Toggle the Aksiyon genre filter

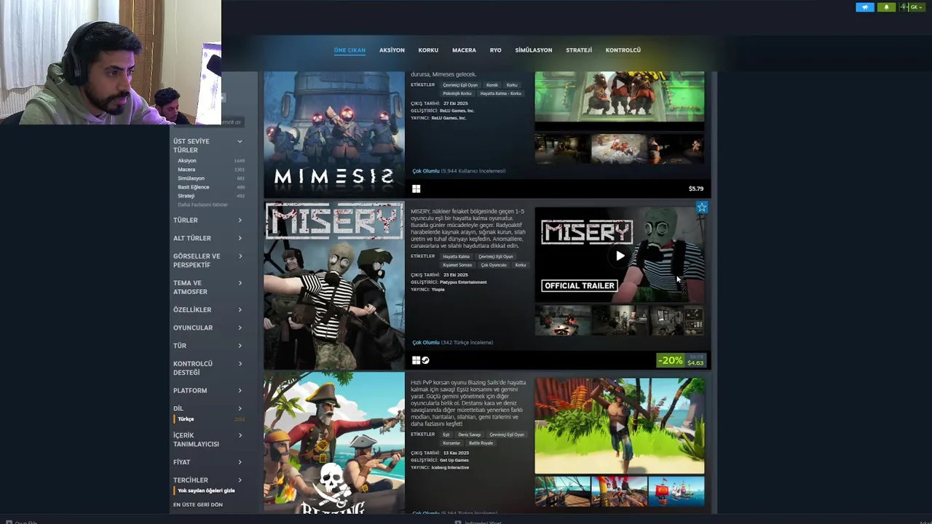pos(210,160)
